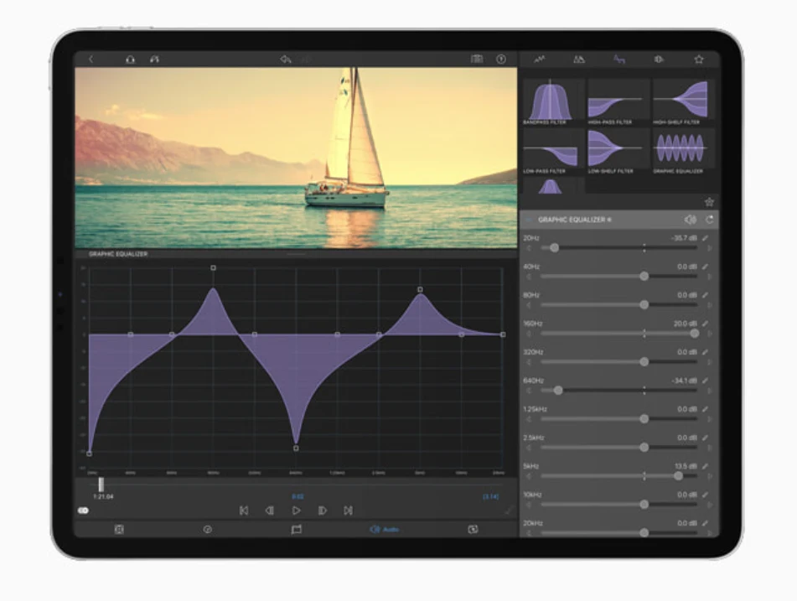The image size is (797, 601).
Task: Nudge 20Hz value down with left arrow
Action: tap(529, 248)
